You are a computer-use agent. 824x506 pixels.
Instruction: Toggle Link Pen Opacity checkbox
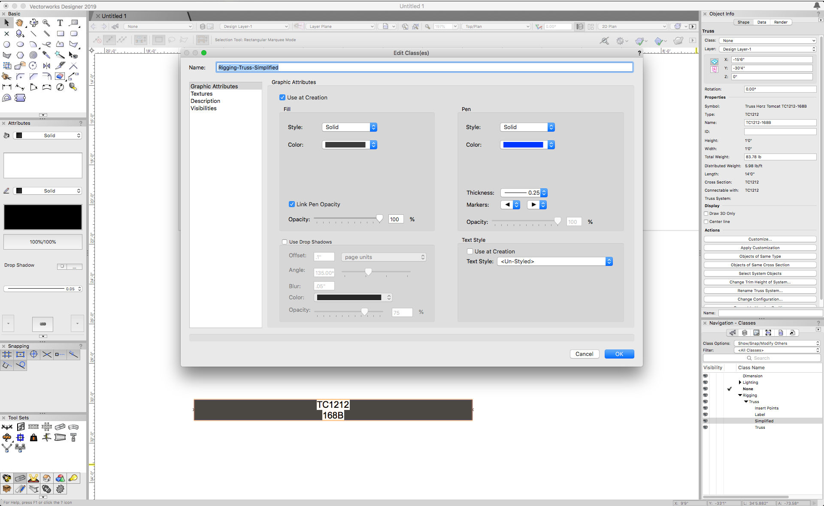click(292, 204)
